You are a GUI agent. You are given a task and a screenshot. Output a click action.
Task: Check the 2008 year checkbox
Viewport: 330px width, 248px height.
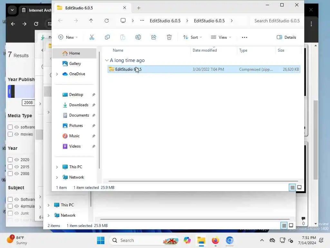(x=10, y=174)
